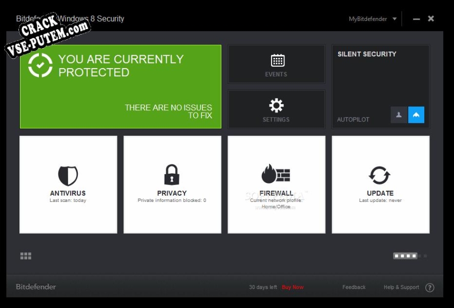Open Help & Support link
454x308 pixels.
pyautogui.click(x=401, y=287)
